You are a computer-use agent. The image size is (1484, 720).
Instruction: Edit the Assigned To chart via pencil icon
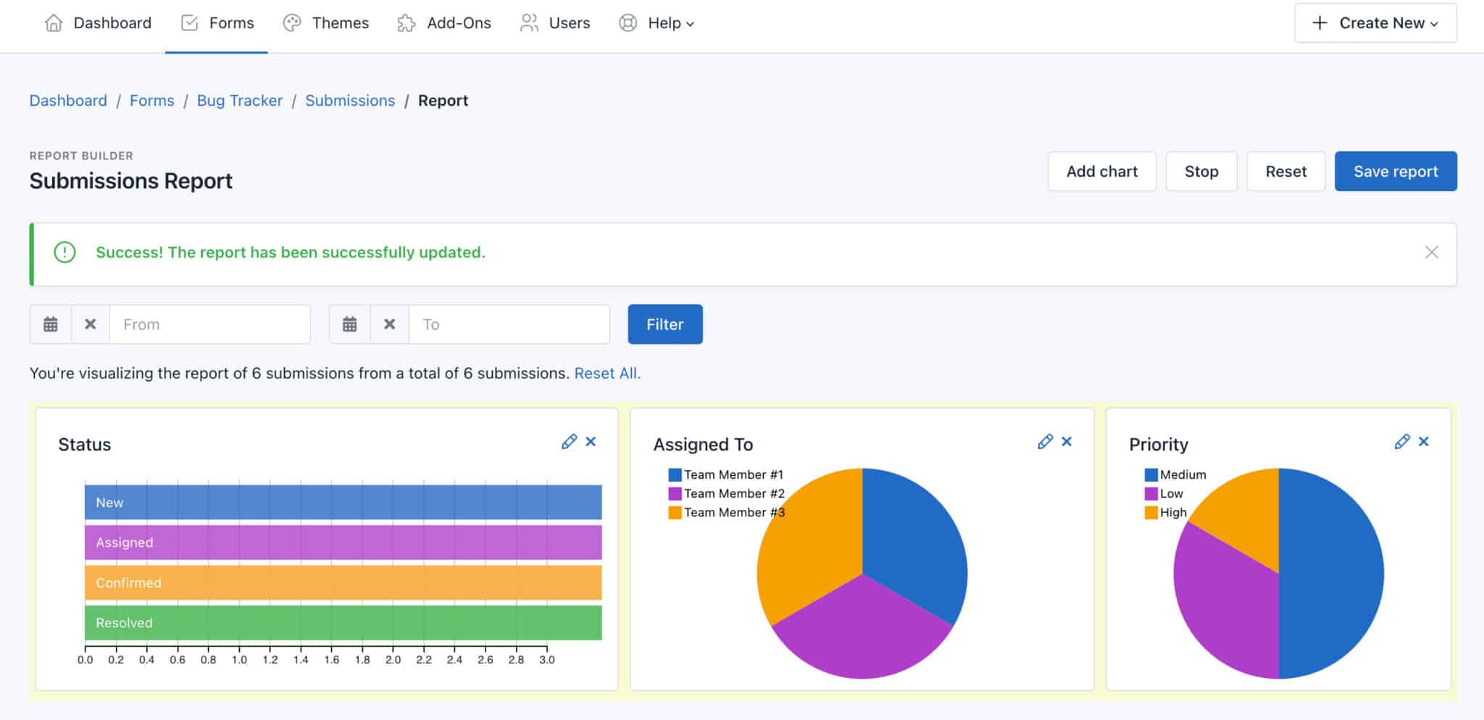click(1045, 442)
